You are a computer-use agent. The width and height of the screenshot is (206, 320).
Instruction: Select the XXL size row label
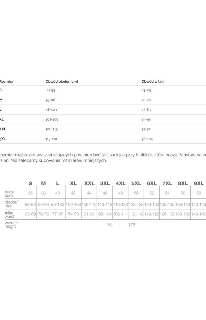tap(3, 129)
